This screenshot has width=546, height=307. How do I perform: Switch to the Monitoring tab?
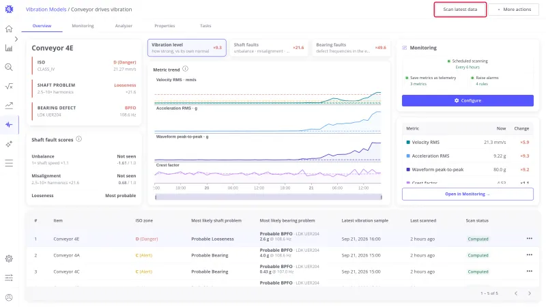83,26
